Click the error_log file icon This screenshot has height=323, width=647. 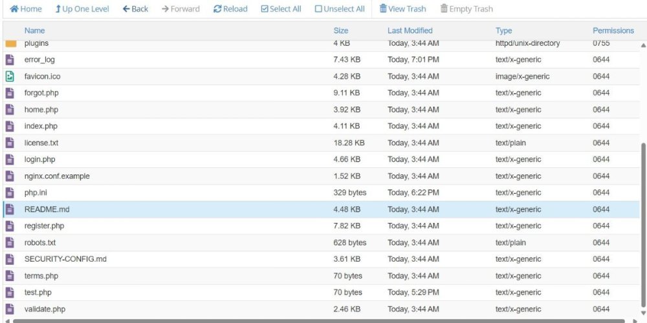click(x=10, y=59)
